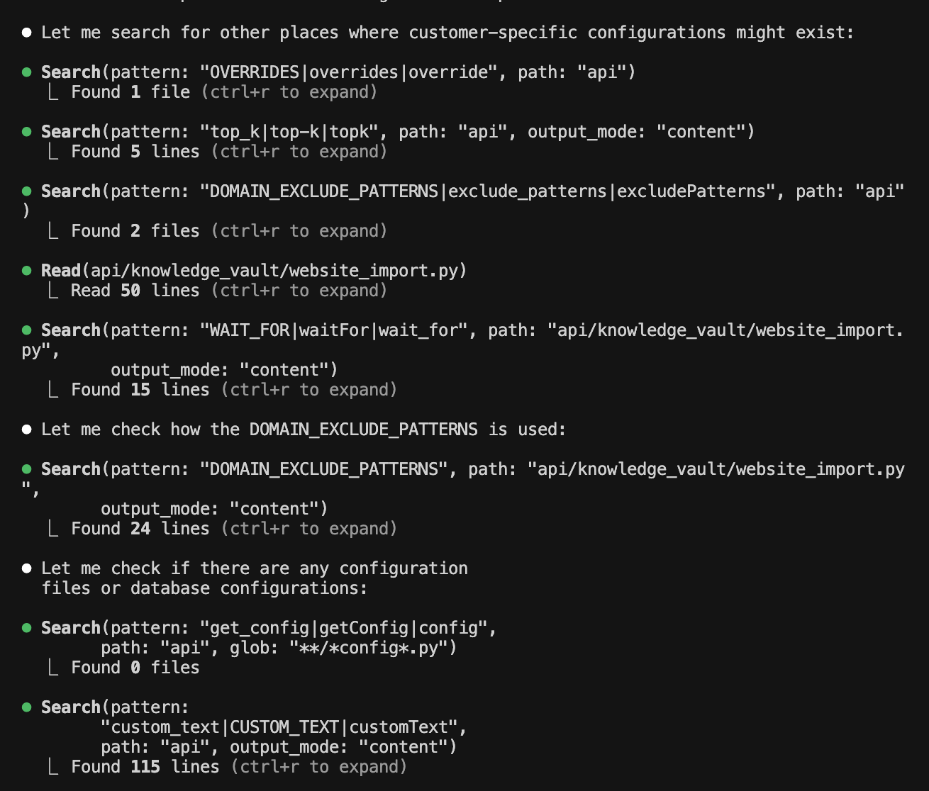Viewport: 929px width, 791px height.
Task: Click the api/knowledge_vault/website_import.py path in the Read call
Action: (x=279, y=271)
